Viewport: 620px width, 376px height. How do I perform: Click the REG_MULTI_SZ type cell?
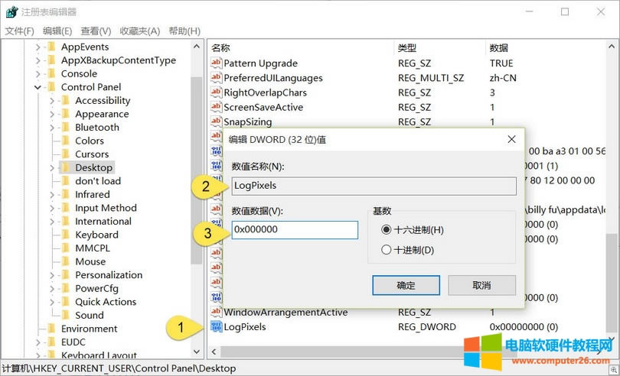point(431,78)
